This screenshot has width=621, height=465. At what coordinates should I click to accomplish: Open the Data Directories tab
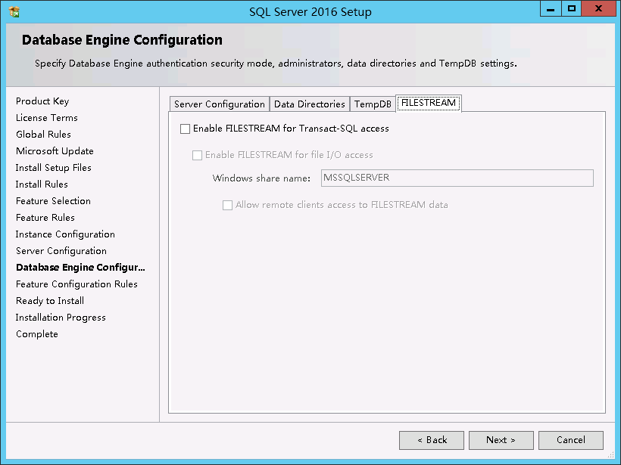310,104
